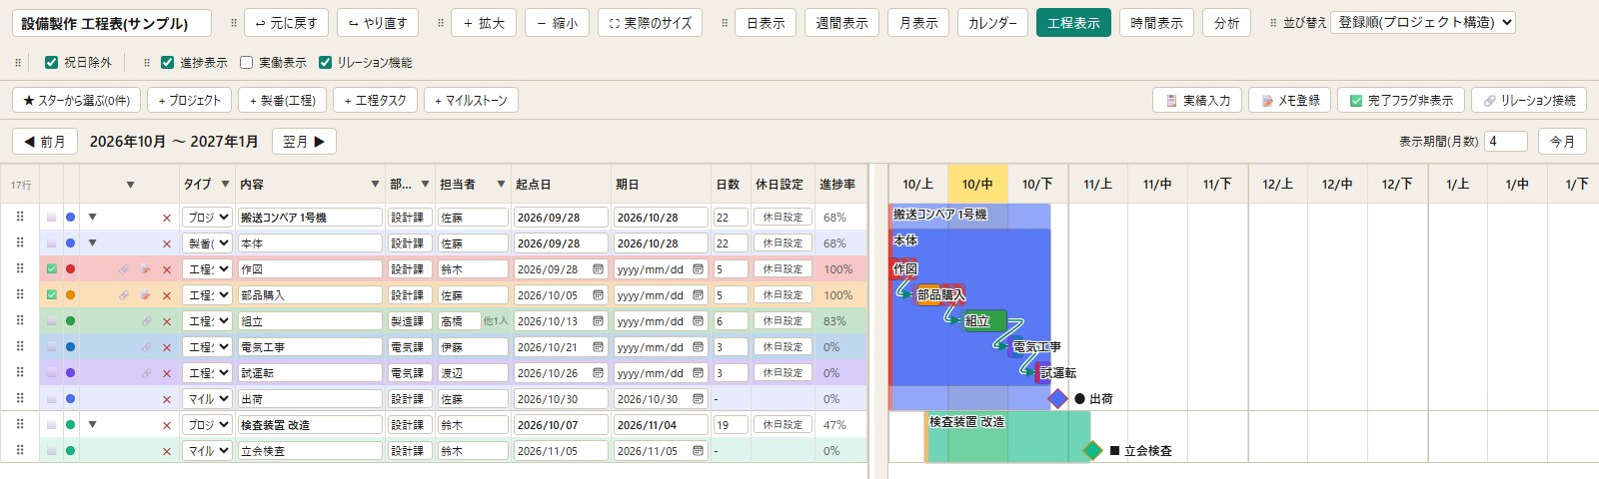Delete the 部品購入 row with its X icon
The width and height of the screenshot is (1599, 479).
(x=167, y=295)
